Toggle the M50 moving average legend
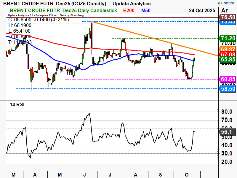The height and width of the screenshot is (178, 237). 145,10
